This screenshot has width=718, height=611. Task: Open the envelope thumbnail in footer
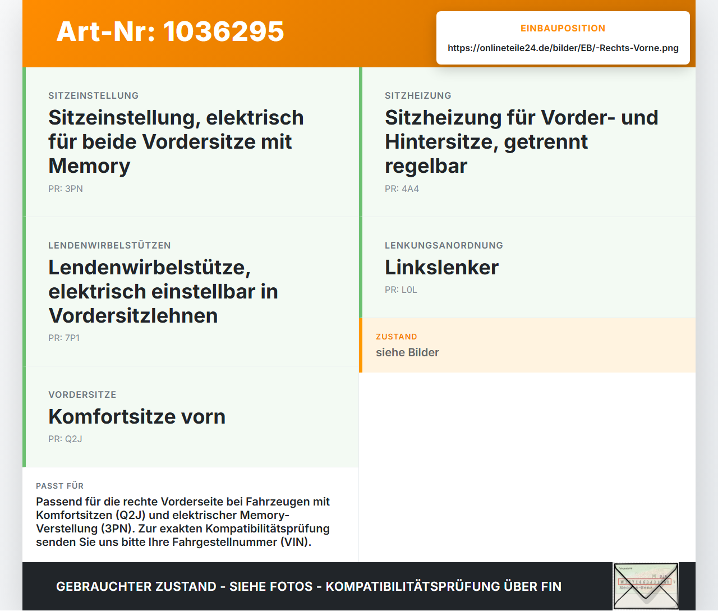[x=646, y=586]
